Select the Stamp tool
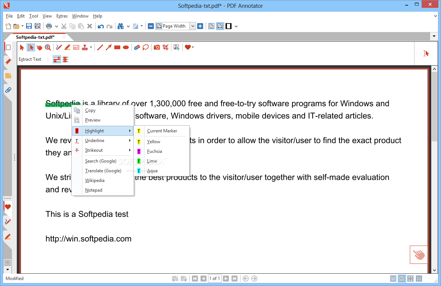 (85, 47)
